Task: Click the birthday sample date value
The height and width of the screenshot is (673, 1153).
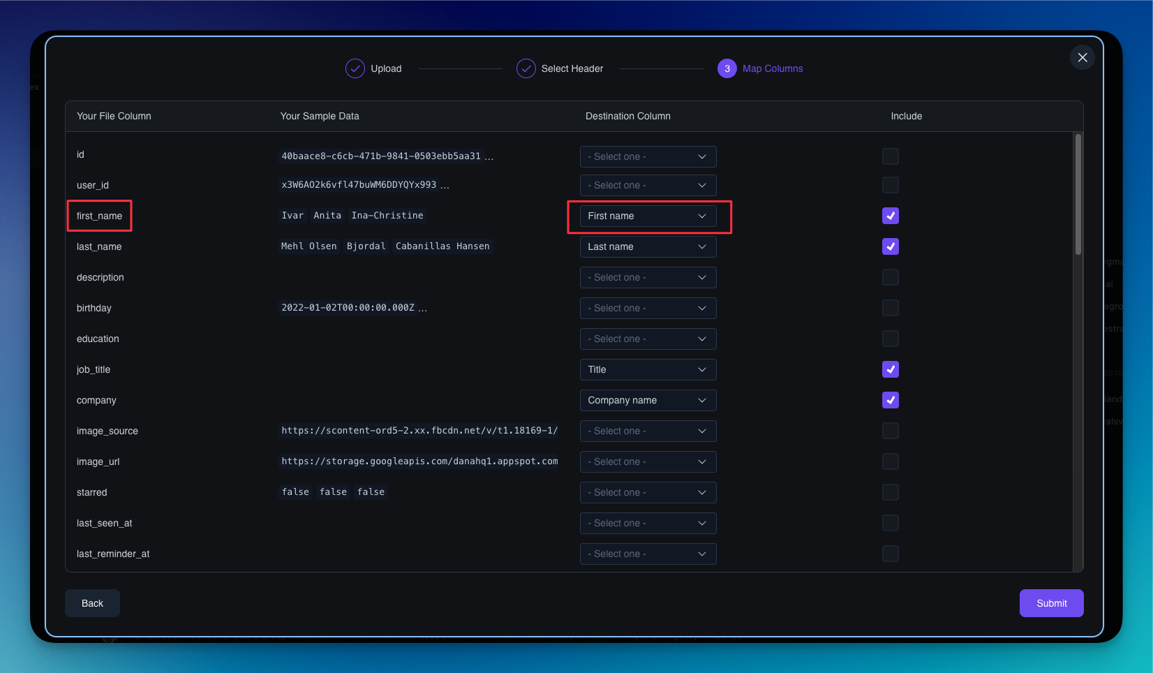Action: [x=348, y=307]
